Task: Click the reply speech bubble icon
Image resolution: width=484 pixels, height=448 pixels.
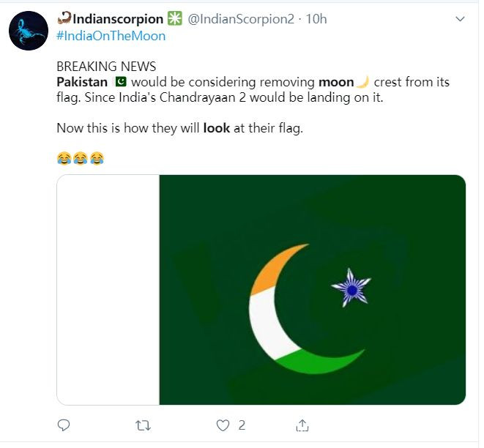Action: pos(64,425)
